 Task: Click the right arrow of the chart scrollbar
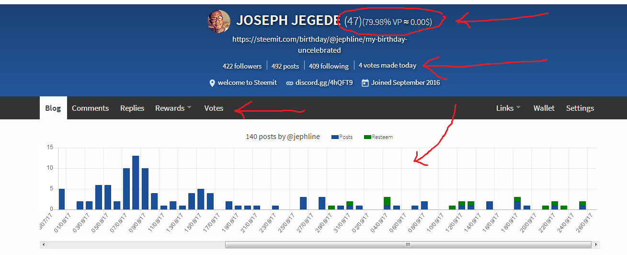(596, 244)
